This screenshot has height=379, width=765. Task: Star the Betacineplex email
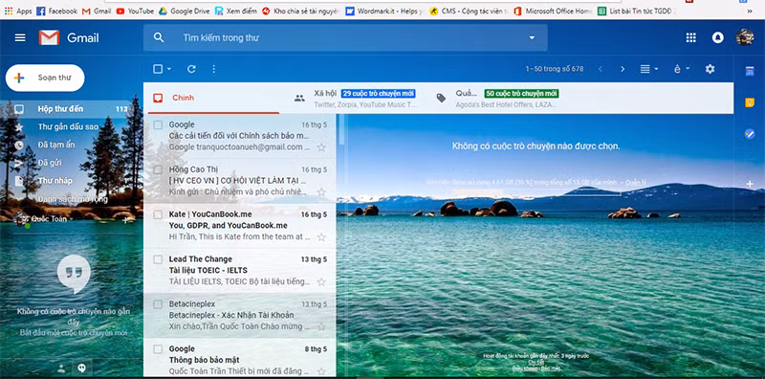click(321, 326)
